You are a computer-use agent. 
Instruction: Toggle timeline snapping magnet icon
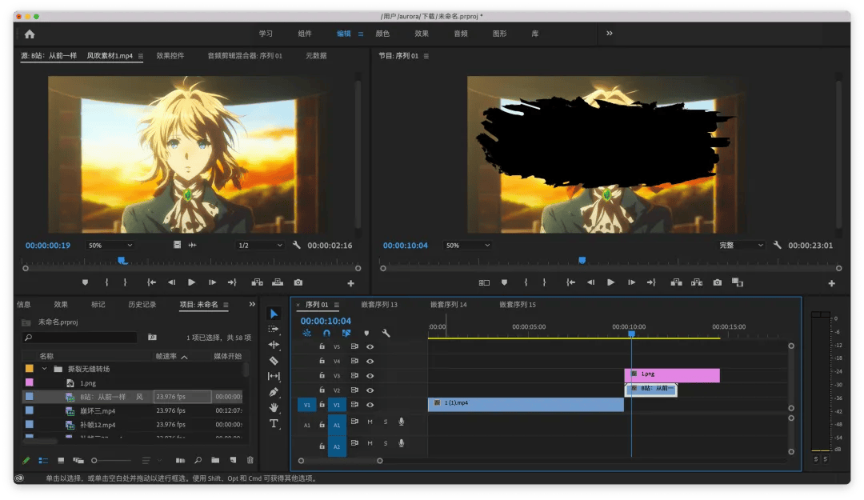(326, 333)
